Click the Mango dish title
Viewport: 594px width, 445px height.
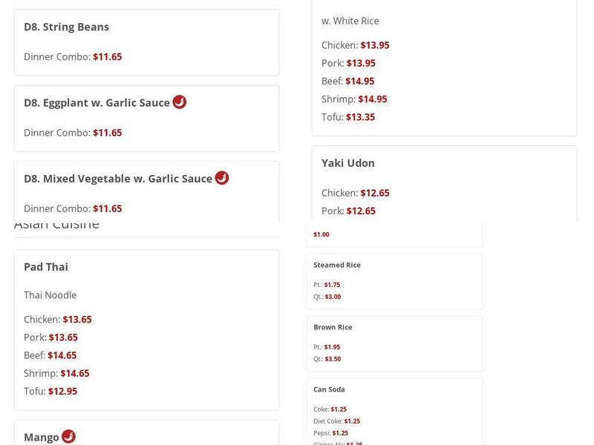coord(42,437)
